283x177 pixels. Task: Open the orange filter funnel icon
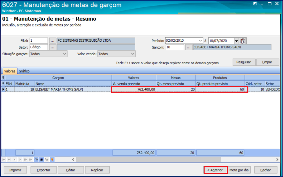[x=52, y=160]
